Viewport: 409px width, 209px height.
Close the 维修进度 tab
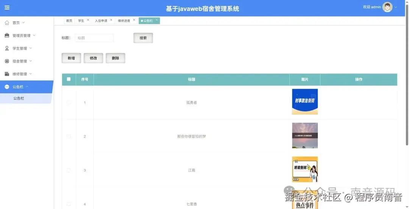pos(134,20)
